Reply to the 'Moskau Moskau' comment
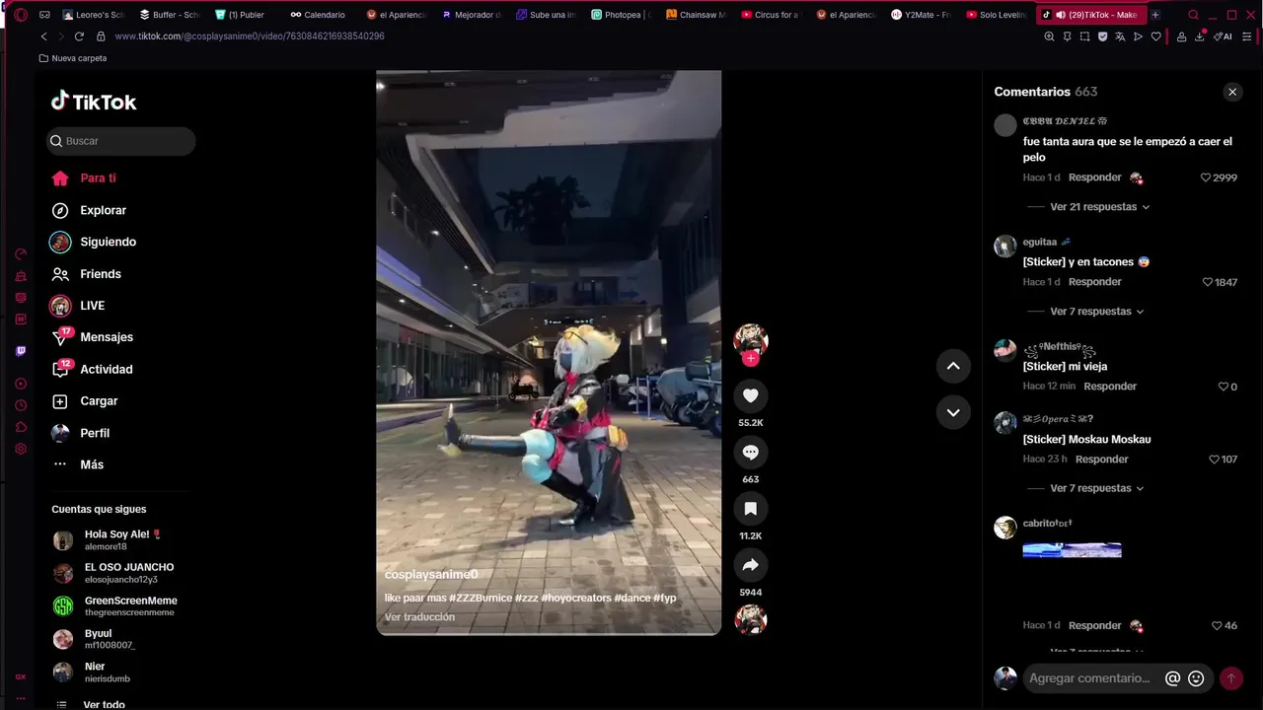The width and height of the screenshot is (1263, 710). 1101,460
